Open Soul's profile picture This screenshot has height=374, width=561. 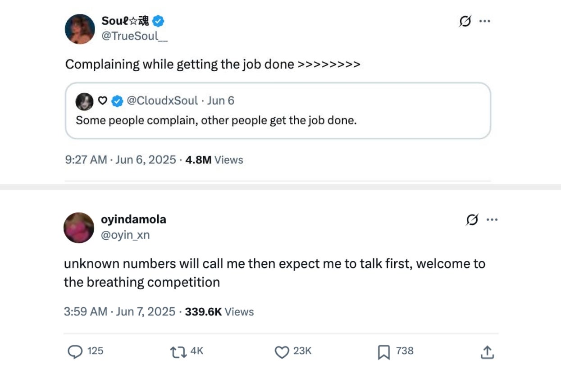click(x=80, y=29)
